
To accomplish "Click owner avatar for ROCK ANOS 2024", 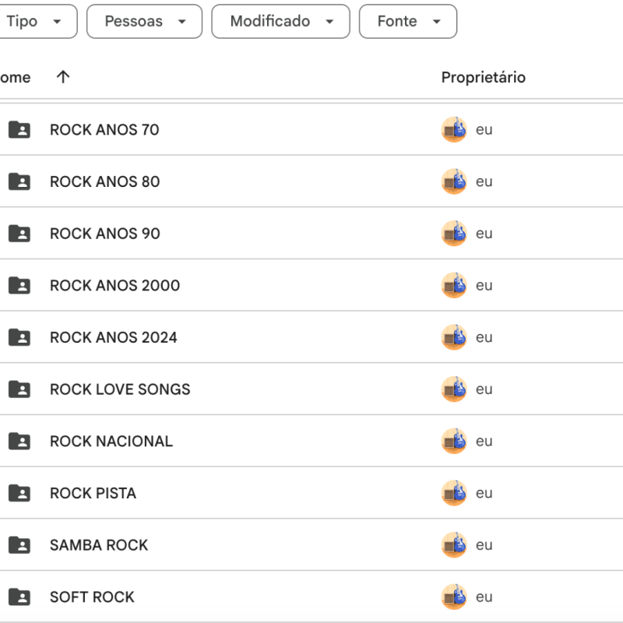I will 454,337.
